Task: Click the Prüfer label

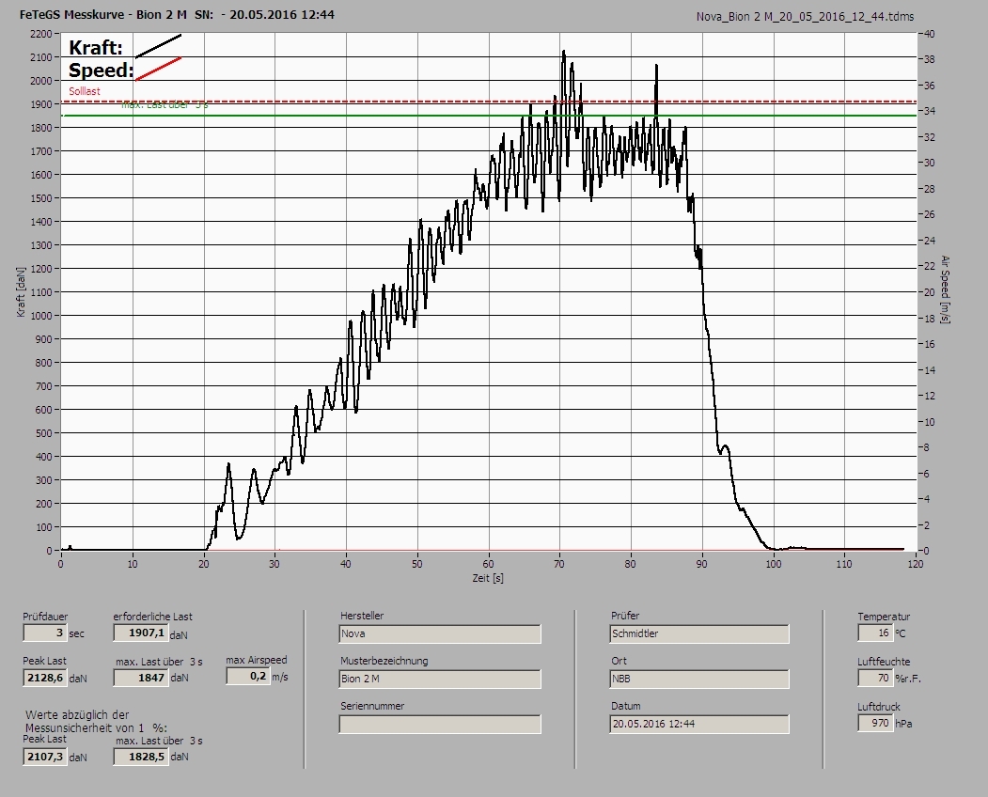Action: pyautogui.click(x=625, y=616)
